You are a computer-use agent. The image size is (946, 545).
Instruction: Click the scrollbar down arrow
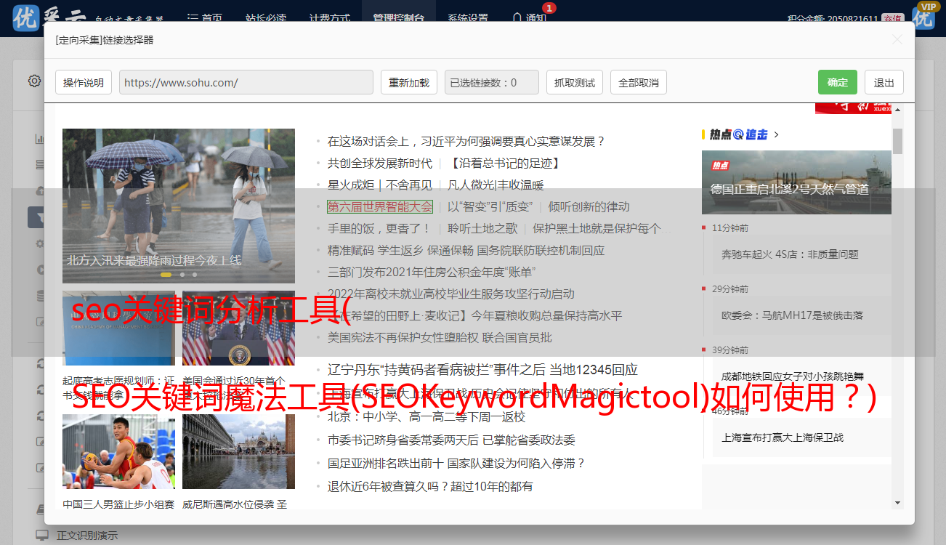click(897, 502)
